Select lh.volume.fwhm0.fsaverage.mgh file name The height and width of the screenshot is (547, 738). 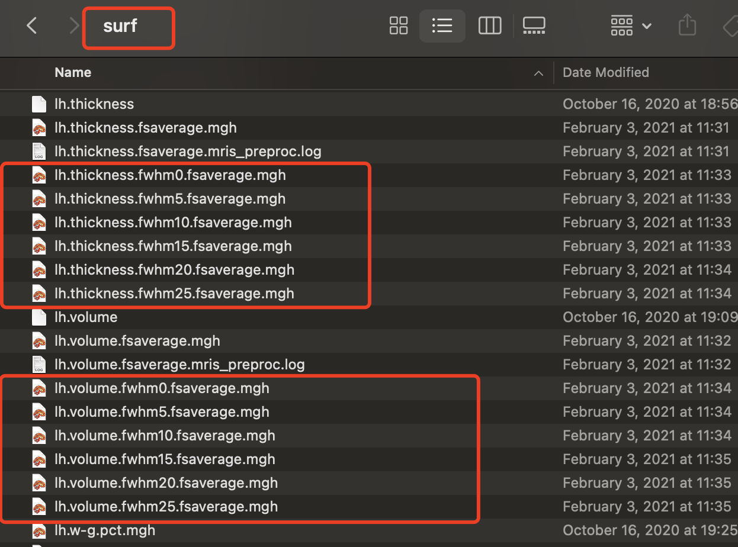click(162, 388)
